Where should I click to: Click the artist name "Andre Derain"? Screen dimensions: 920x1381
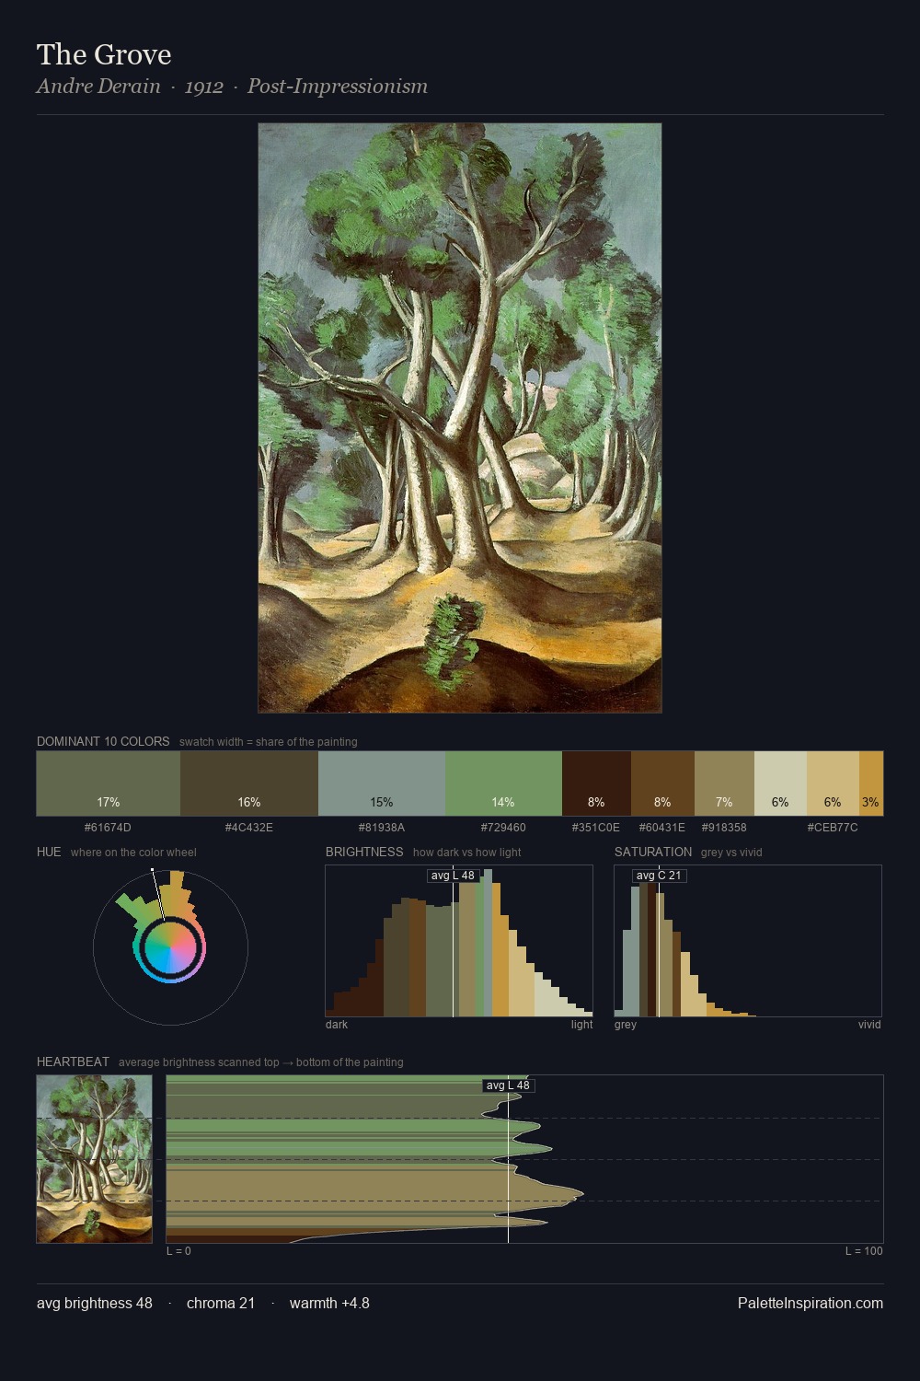pyautogui.click(x=98, y=87)
